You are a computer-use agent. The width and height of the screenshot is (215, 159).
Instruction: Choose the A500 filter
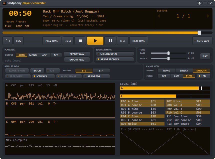click(176, 76)
